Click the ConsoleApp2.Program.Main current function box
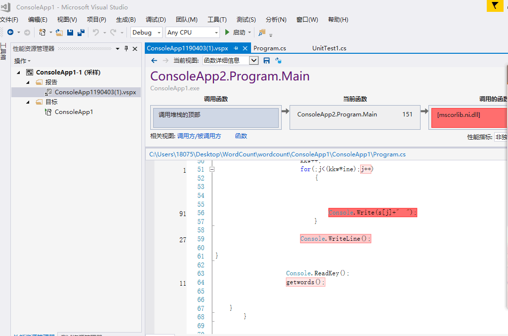 click(x=355, y=117)
